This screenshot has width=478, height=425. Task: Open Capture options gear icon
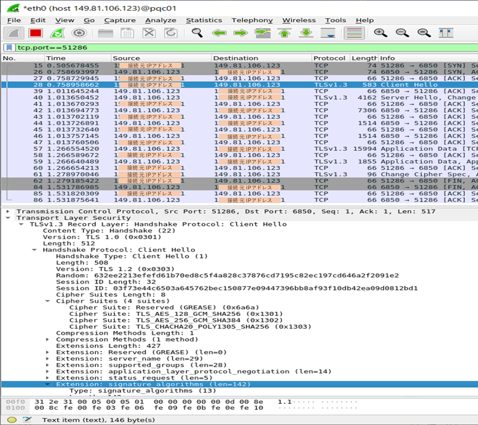point(79,33)
